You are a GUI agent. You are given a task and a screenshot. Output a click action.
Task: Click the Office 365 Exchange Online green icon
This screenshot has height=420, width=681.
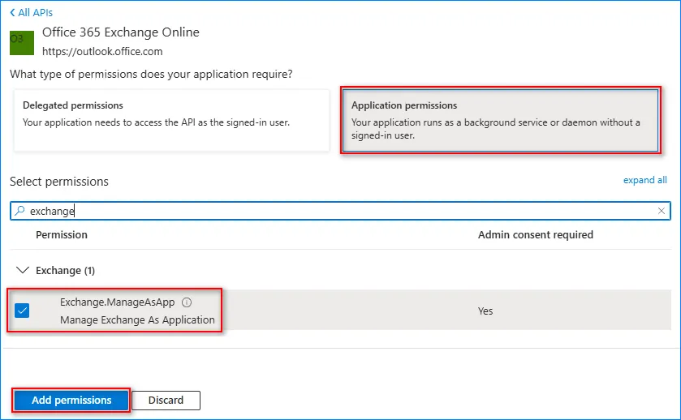[22, 42]
